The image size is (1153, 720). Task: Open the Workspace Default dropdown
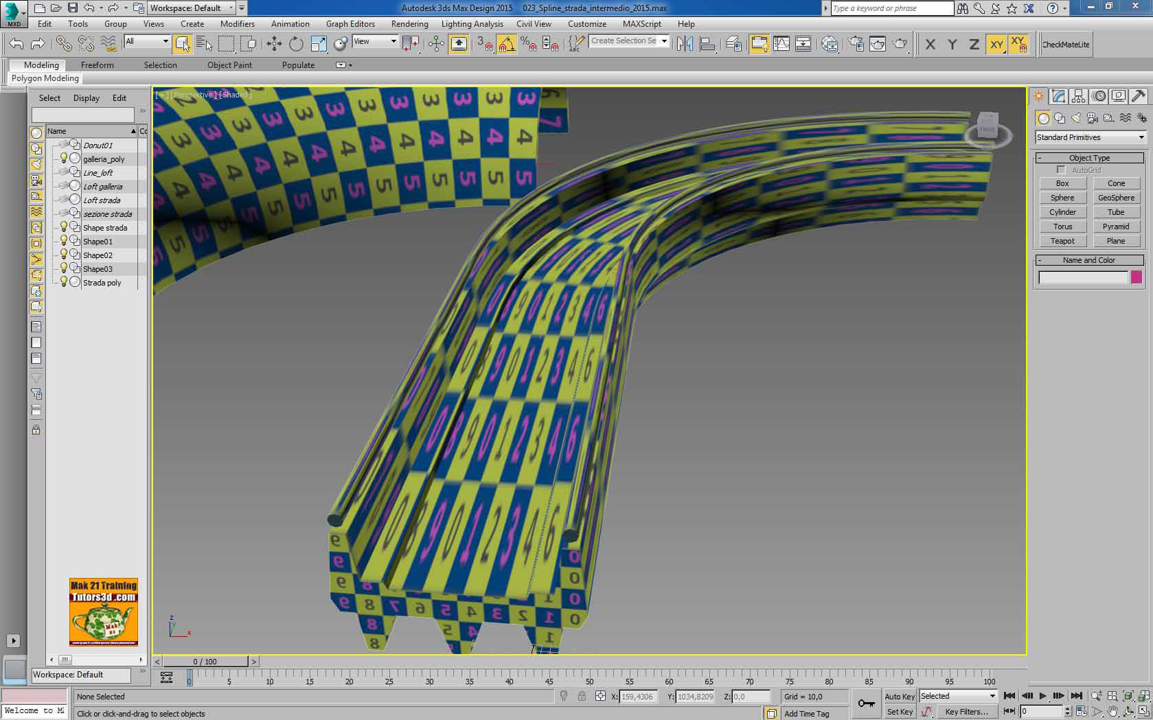191,8
